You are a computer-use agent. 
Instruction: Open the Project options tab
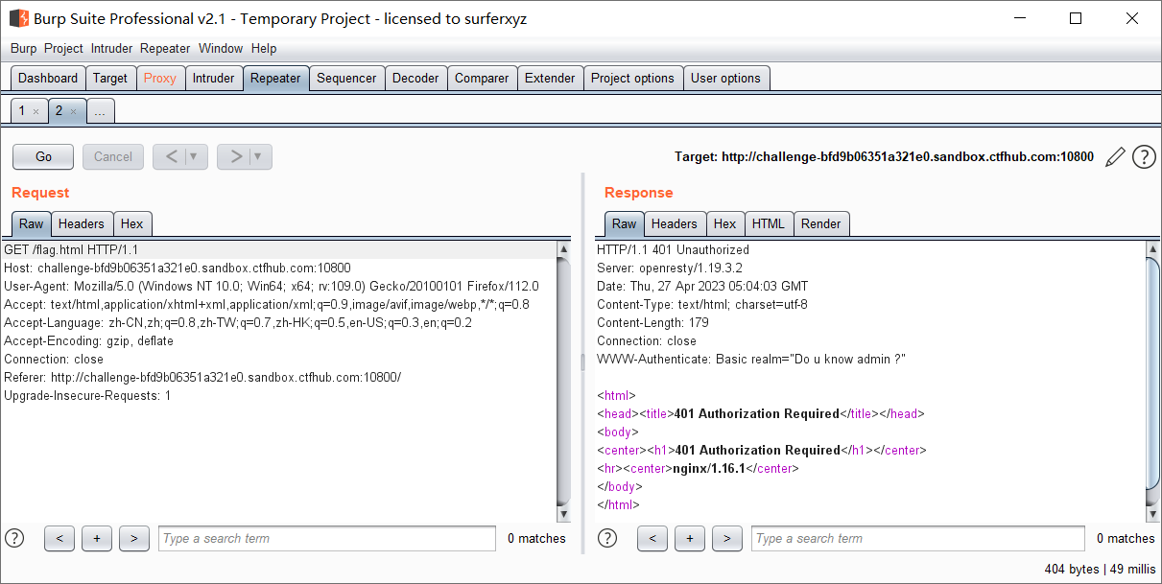point(632,79)
